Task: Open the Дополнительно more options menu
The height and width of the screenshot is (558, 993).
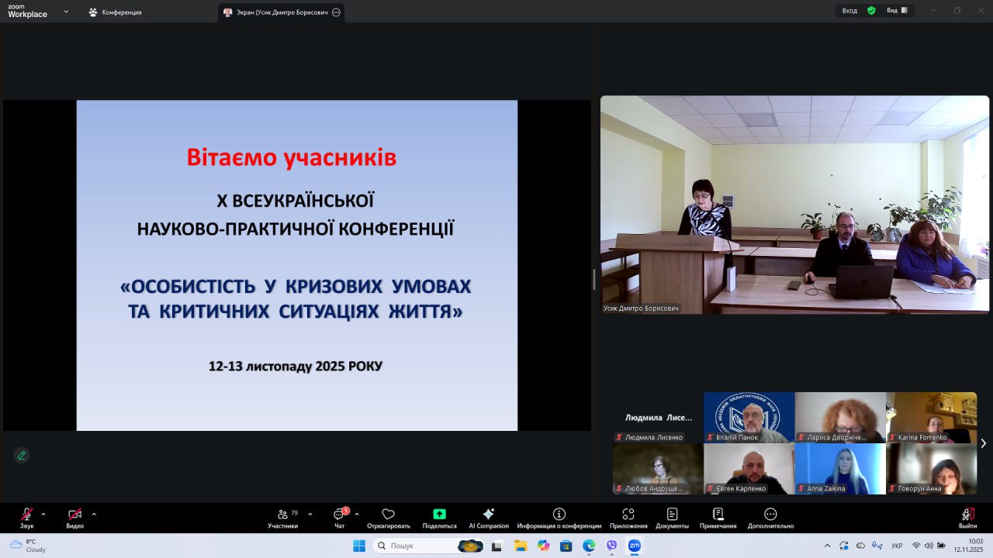Action: tap(770, 518)
